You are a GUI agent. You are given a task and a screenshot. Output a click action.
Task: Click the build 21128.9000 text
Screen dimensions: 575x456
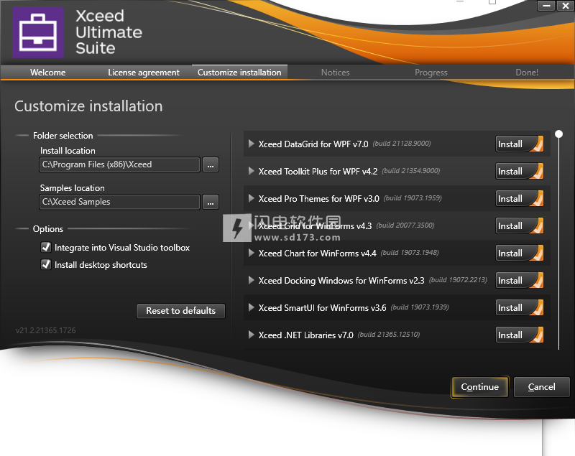[402, 144]
